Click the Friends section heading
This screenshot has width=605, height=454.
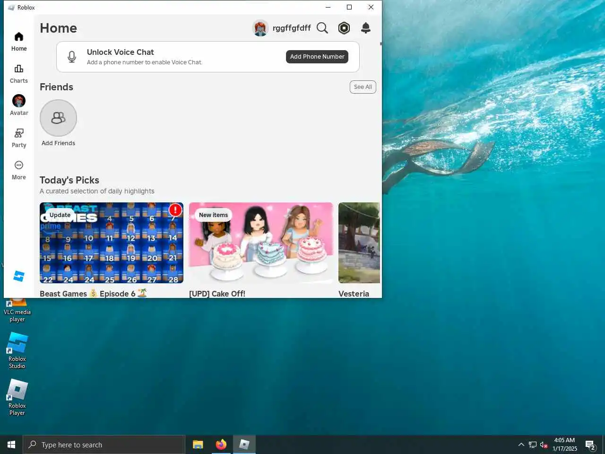pyautogui.click(x=56, y=87)
